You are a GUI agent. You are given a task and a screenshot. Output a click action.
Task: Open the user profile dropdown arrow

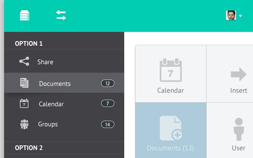240,16
